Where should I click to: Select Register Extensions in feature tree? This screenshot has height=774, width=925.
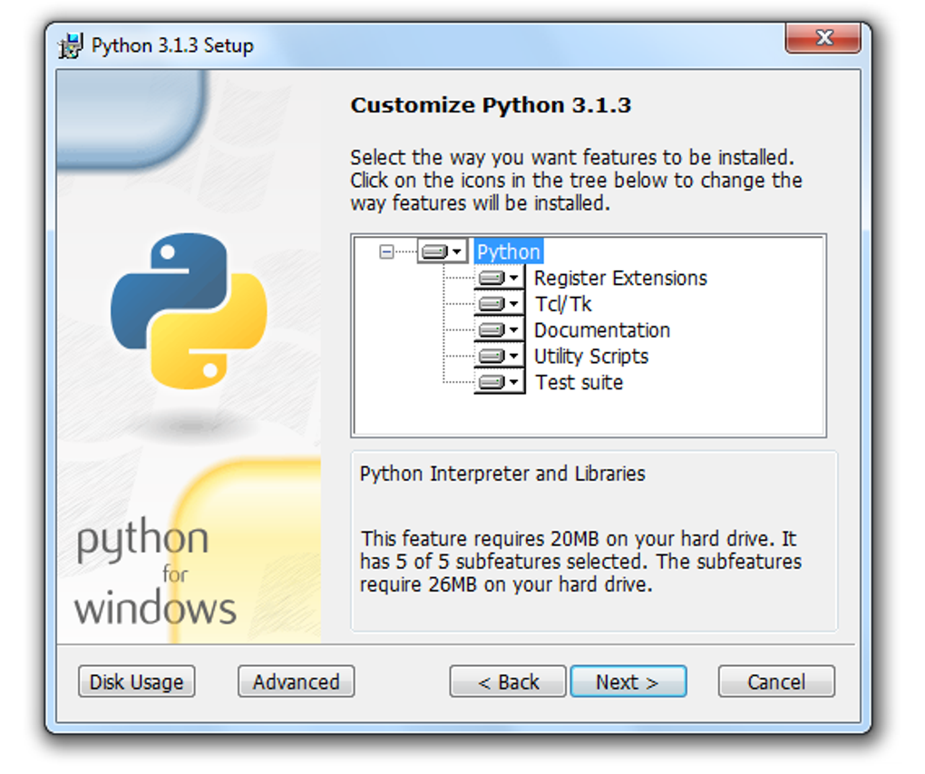click(620, 278)
